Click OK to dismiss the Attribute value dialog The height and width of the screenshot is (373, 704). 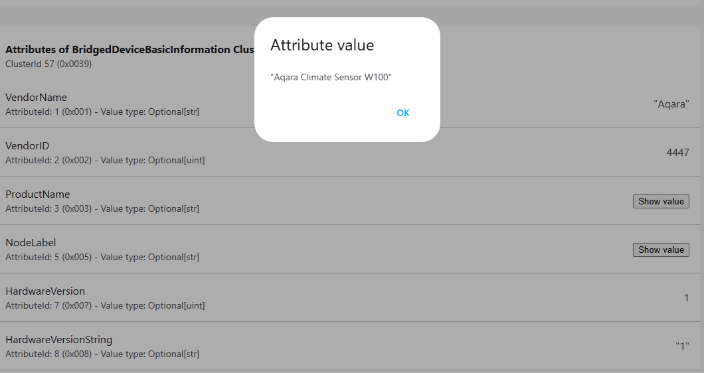click(403, 113)
